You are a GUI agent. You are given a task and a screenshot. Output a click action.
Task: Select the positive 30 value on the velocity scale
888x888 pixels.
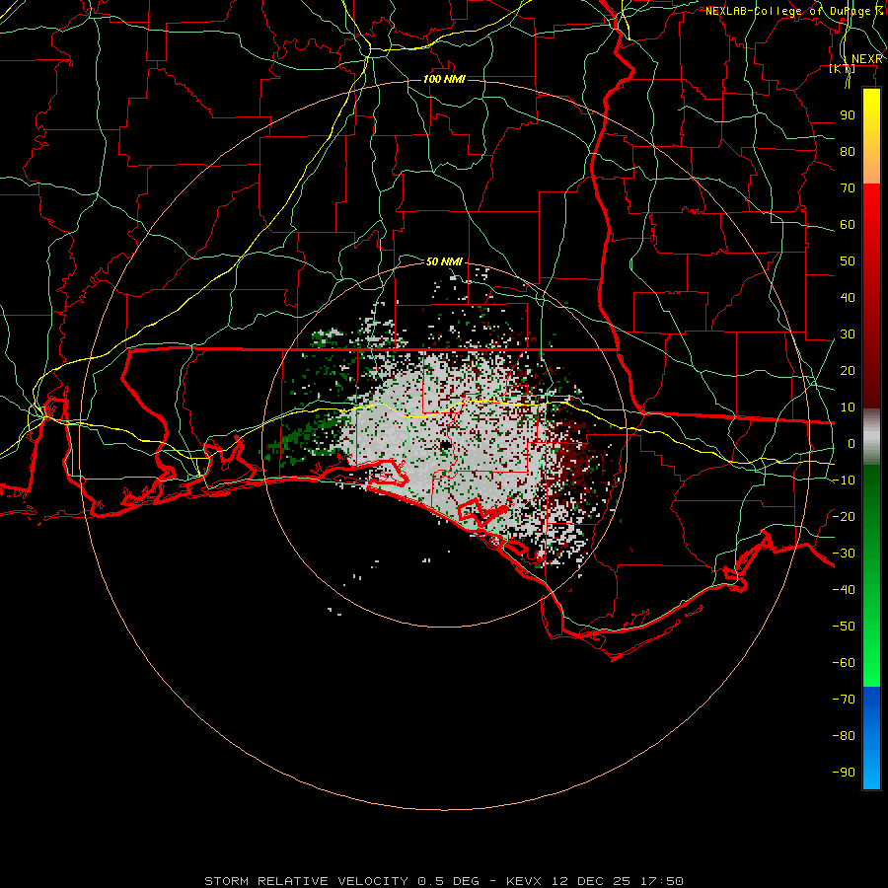848,334
